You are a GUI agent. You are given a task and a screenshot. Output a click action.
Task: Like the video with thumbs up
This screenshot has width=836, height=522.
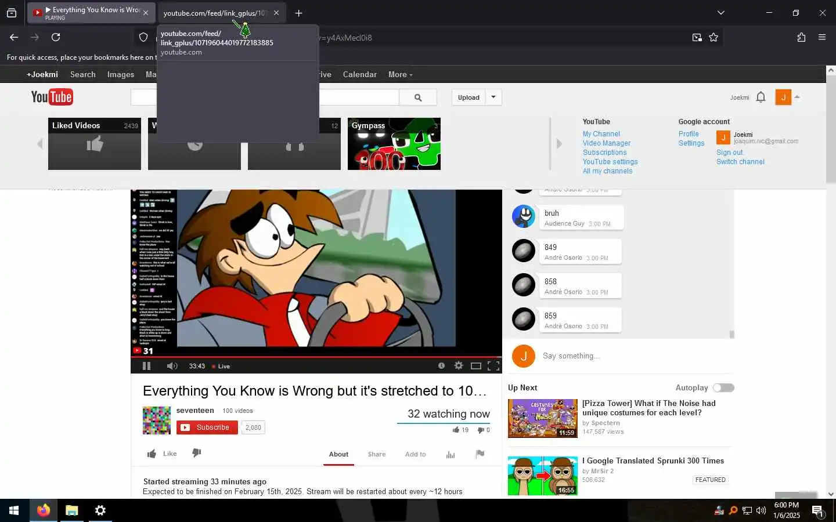point(152,454)
